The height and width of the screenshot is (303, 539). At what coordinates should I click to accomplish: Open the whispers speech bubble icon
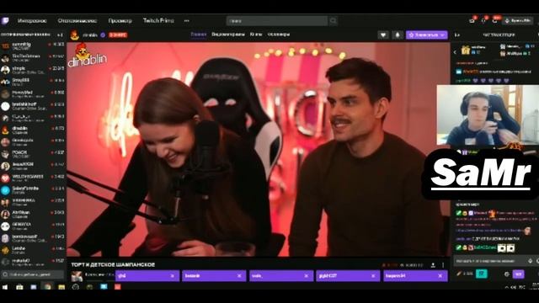[494, 21]
